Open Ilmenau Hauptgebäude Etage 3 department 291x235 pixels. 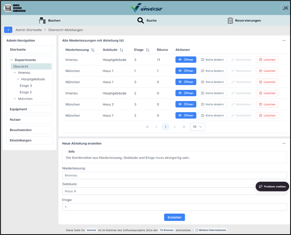point(186,60)
